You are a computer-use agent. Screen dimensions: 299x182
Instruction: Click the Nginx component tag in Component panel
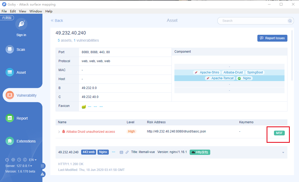[244, 78]
